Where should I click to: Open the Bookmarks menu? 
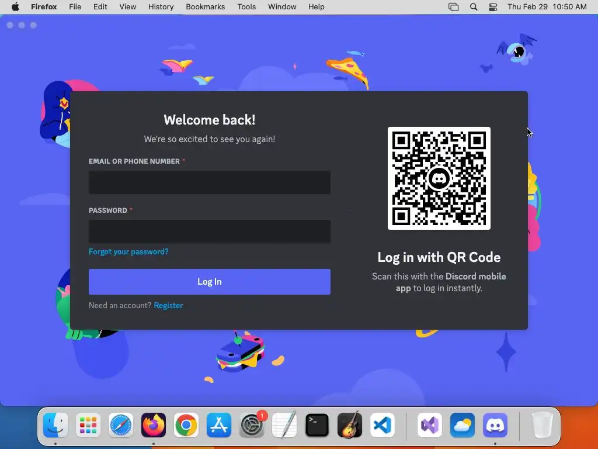click(x=205, y=7)
